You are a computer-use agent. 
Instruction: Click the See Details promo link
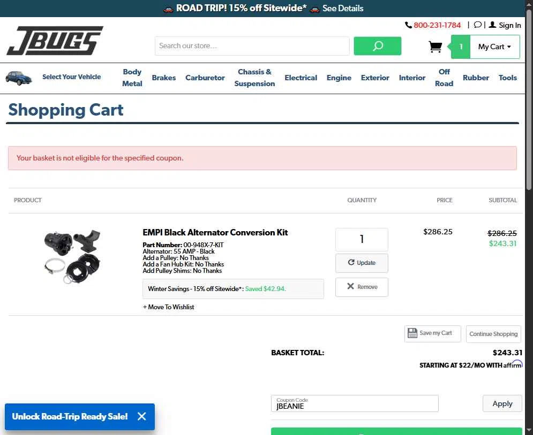pyautogui.click(x=343, y=8)
